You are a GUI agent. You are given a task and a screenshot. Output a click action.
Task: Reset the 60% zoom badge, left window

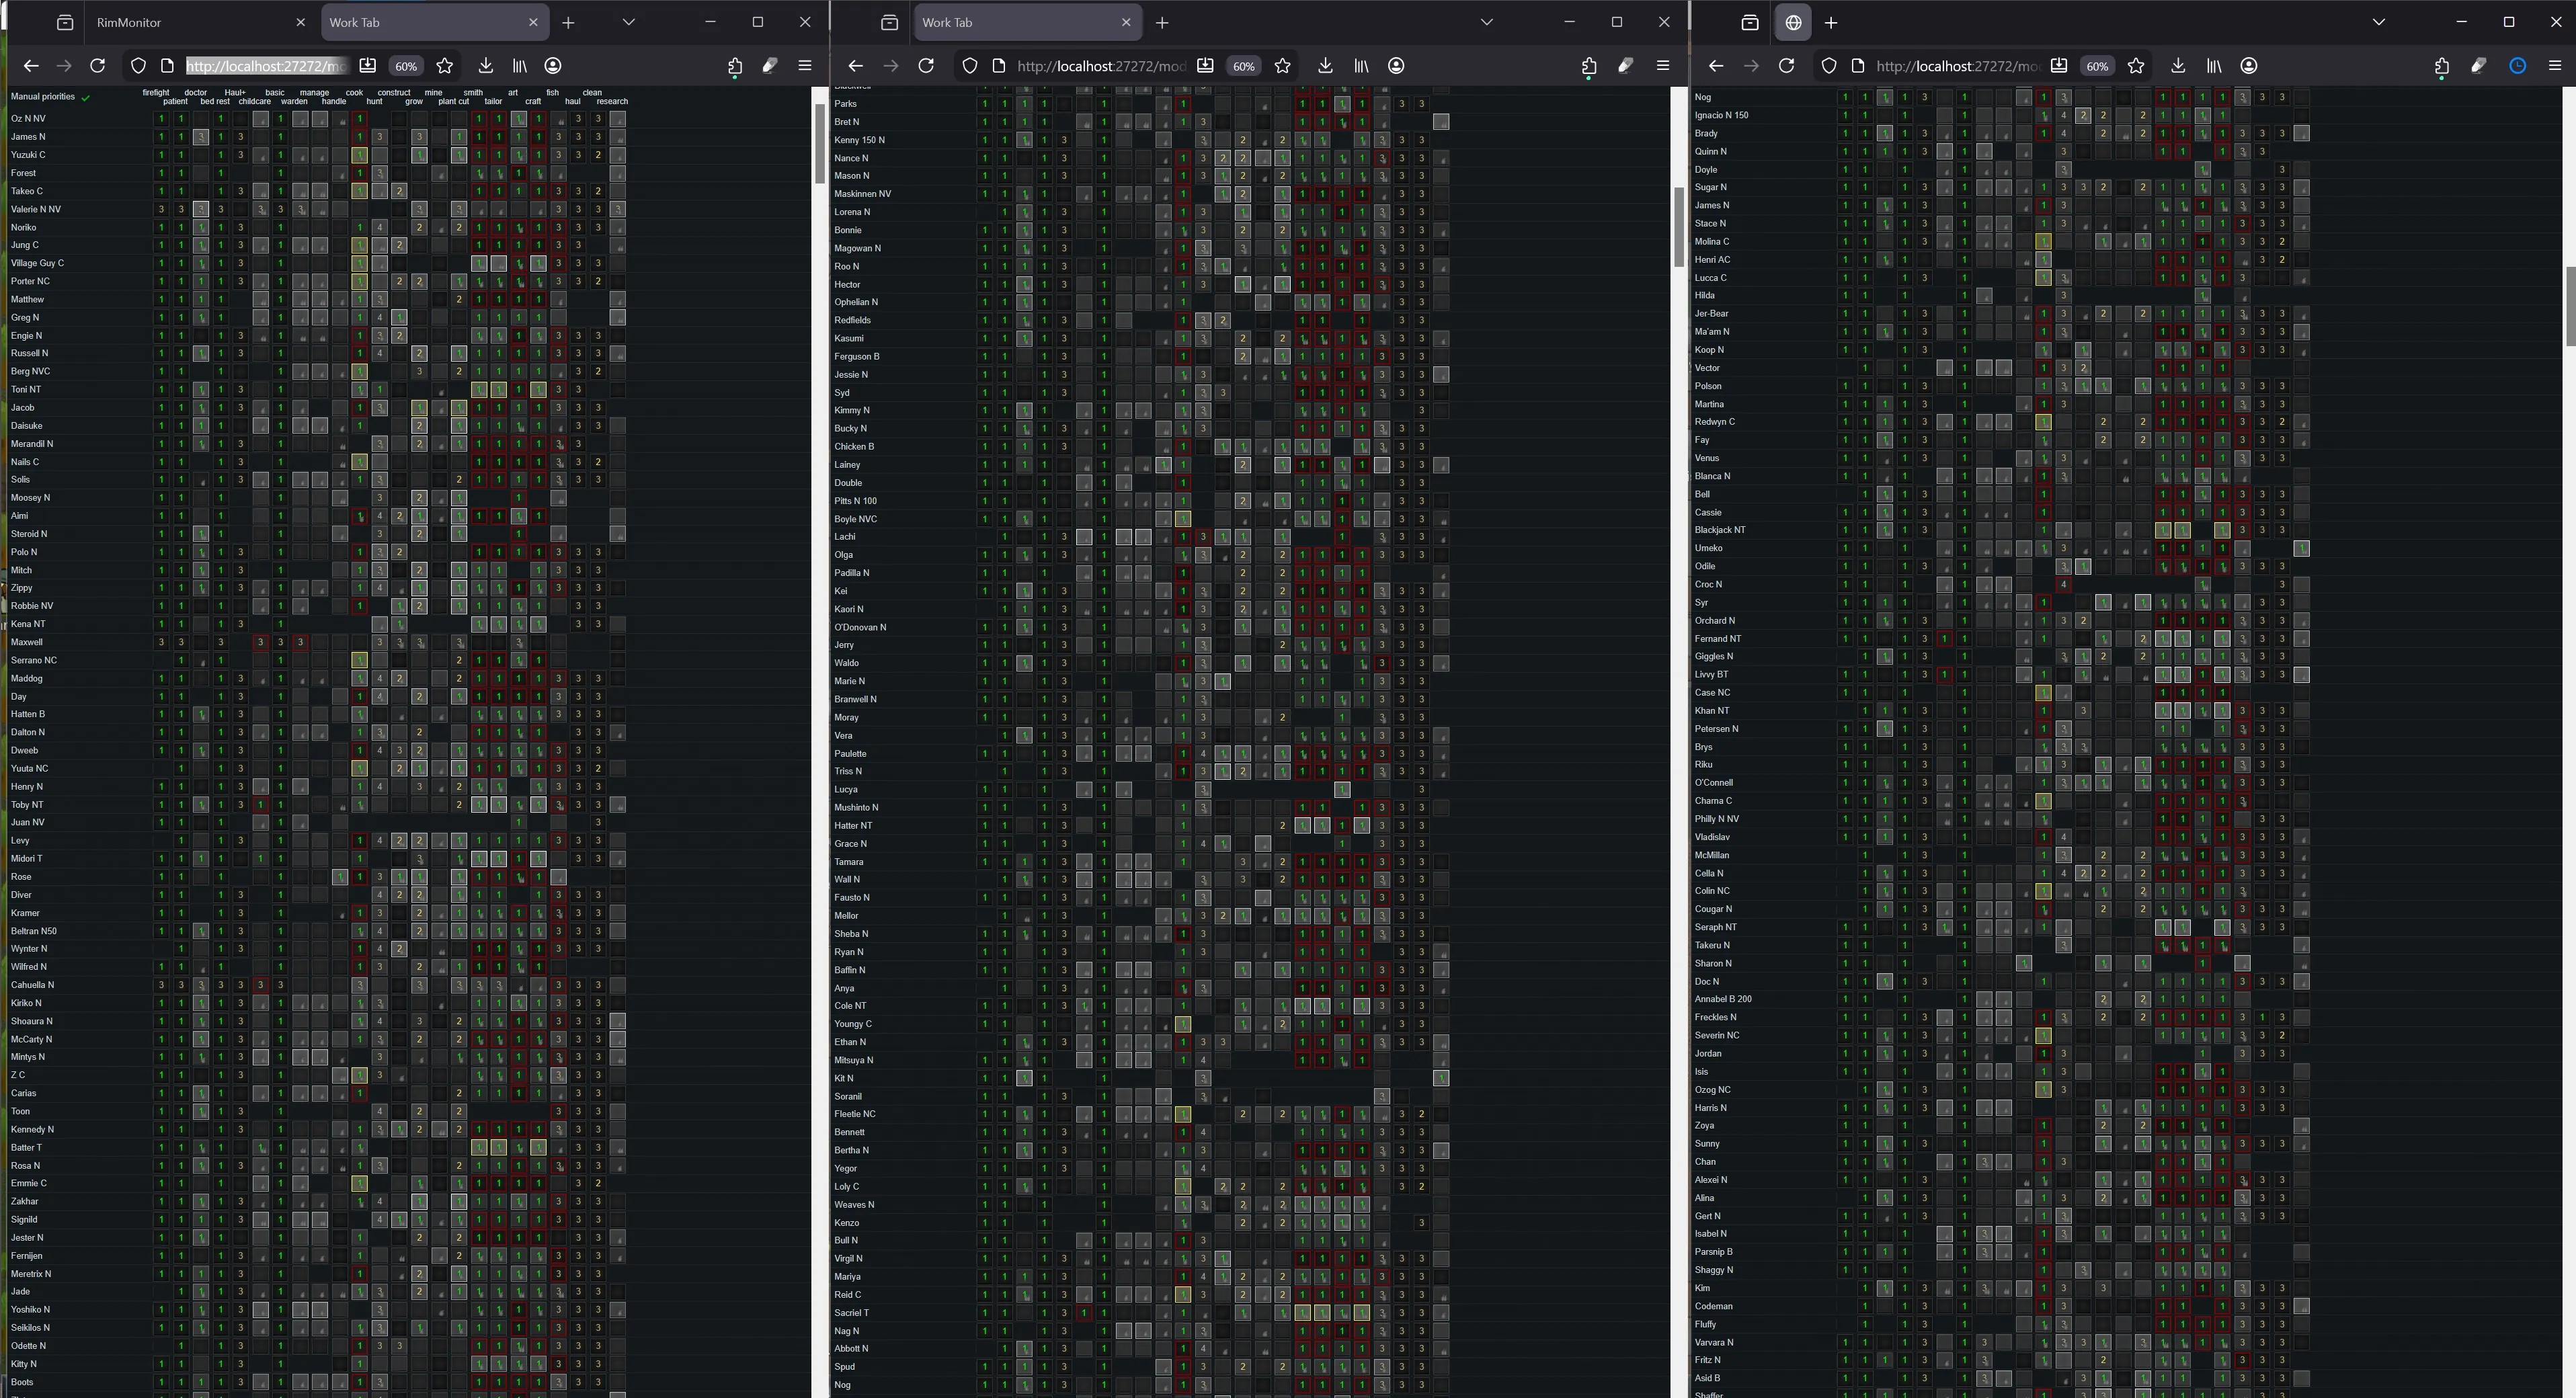405,66
